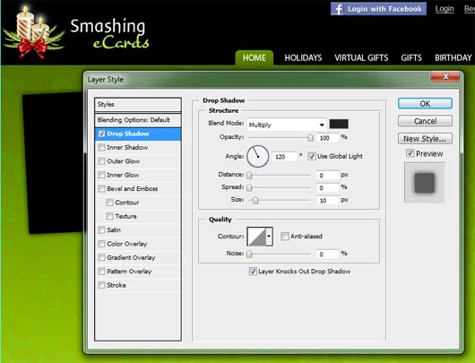Enable the Anti-aliased checkbox

(285, 236)
